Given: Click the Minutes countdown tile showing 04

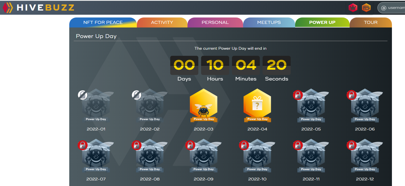Looking at the screenshot, I should [x=246, y=65].
